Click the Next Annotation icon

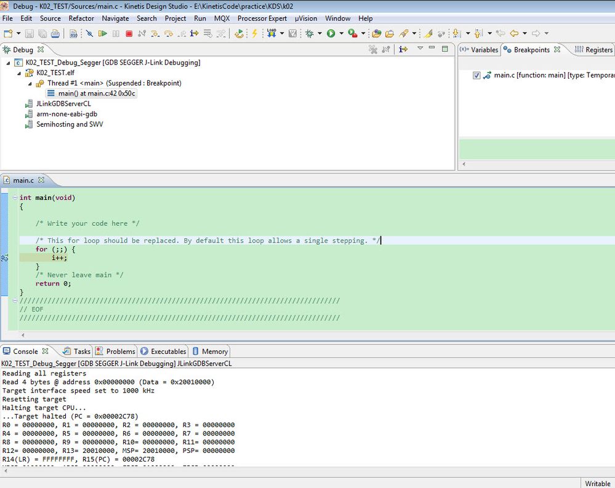456,34
